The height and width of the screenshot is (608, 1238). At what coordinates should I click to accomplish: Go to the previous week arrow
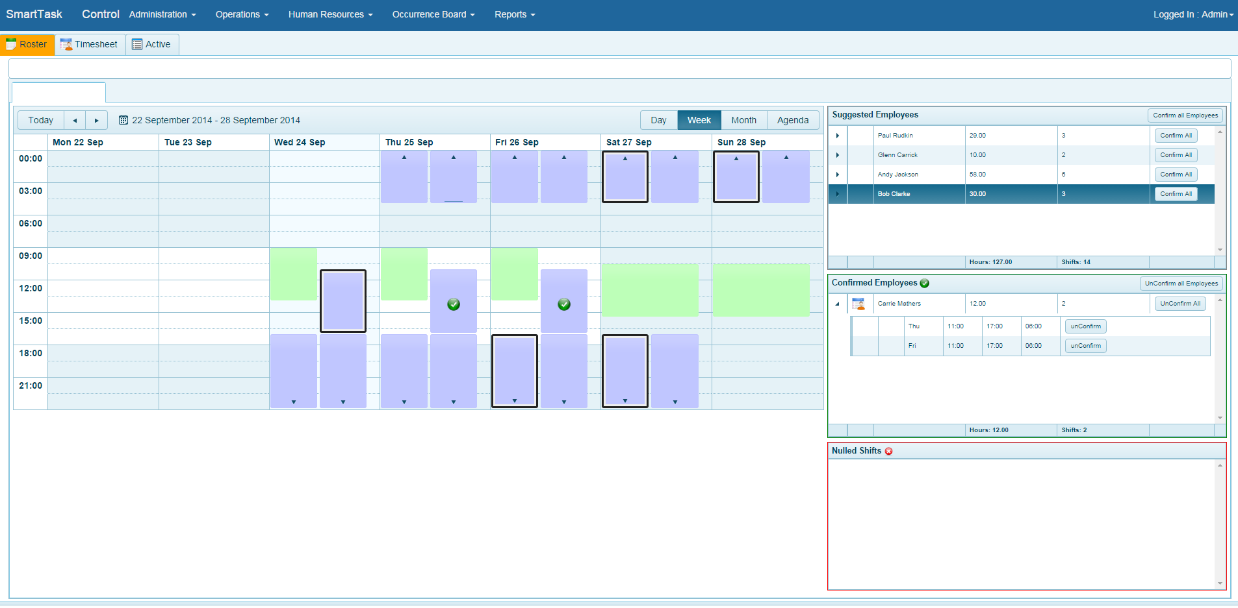pyautogui.click(x=75, y=120)
